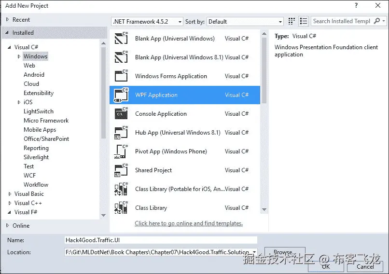Image resolution: width=389 pixels, height=274 pixels.
Task: Click the OK button
Action: click(326, 267)
